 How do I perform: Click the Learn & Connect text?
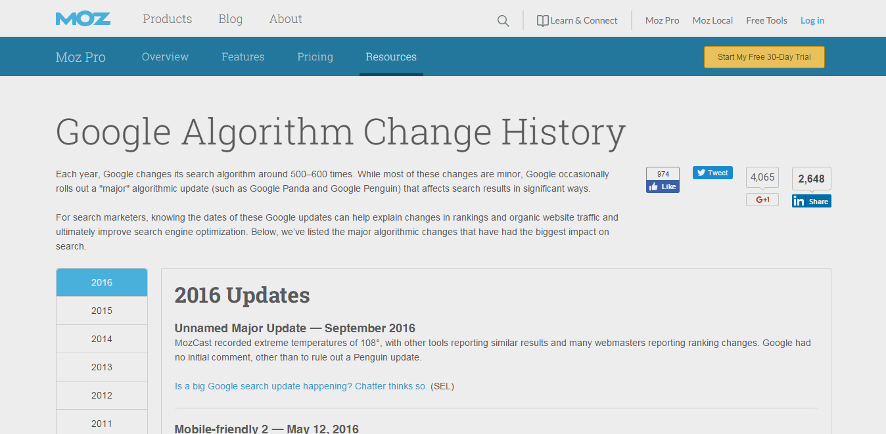[x=584, y=20]
